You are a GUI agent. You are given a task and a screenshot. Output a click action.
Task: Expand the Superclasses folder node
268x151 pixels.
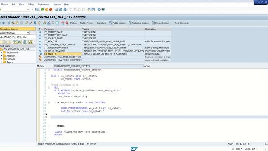click(x=2, y=52)
